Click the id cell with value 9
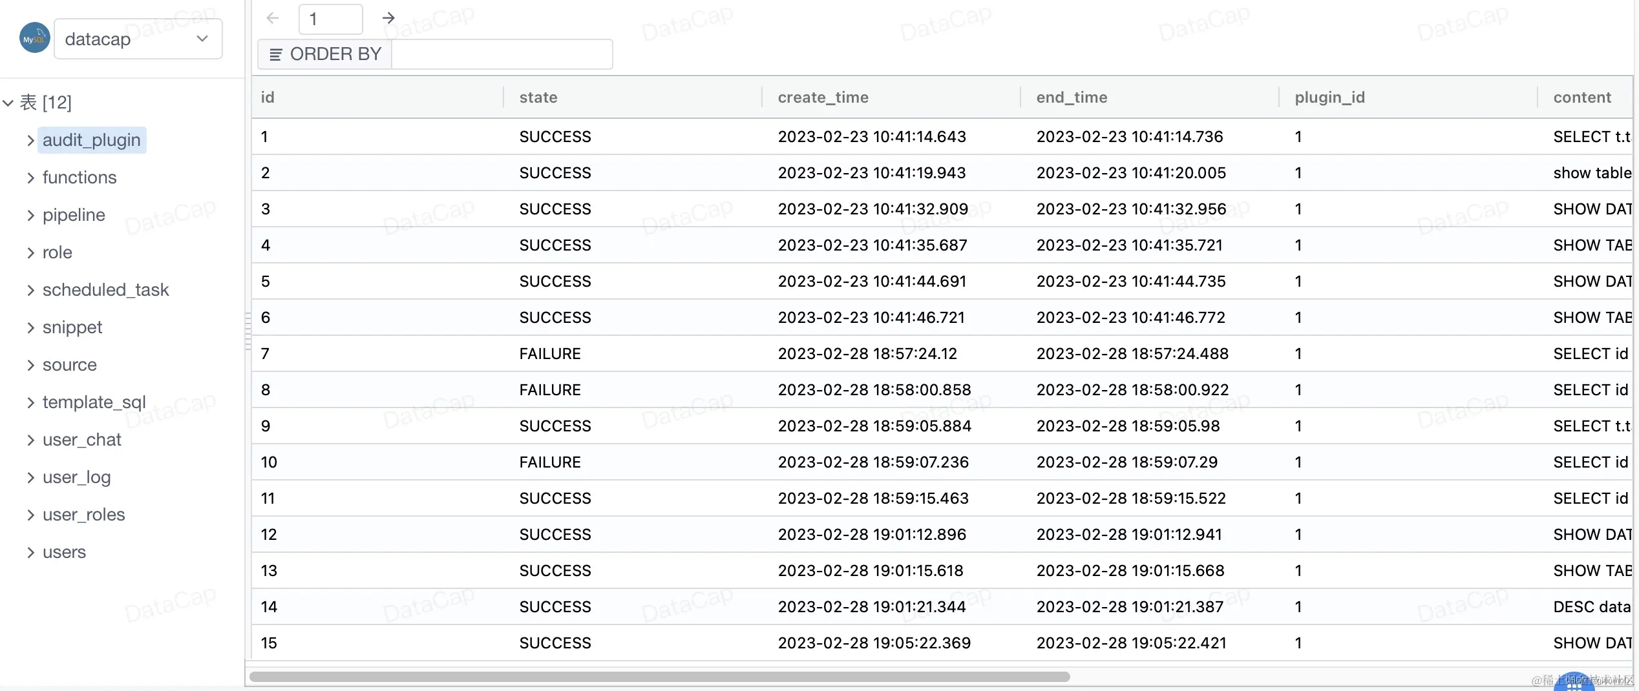Image resolution: width=1639 pixels, height=691 pixels. (266, 426)
